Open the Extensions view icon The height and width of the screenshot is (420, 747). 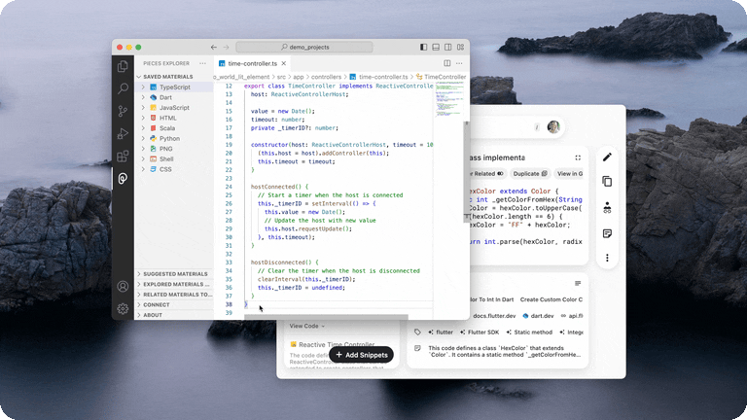pos(123,157)
